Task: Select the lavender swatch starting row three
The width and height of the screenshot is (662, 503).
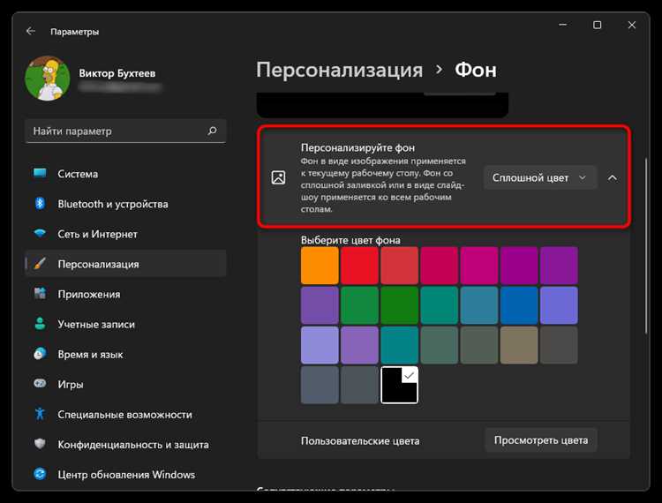Action: [320, 345]
